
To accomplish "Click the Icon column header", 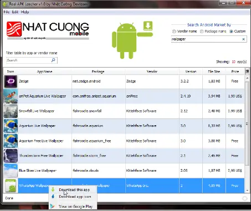I will 11,71.
